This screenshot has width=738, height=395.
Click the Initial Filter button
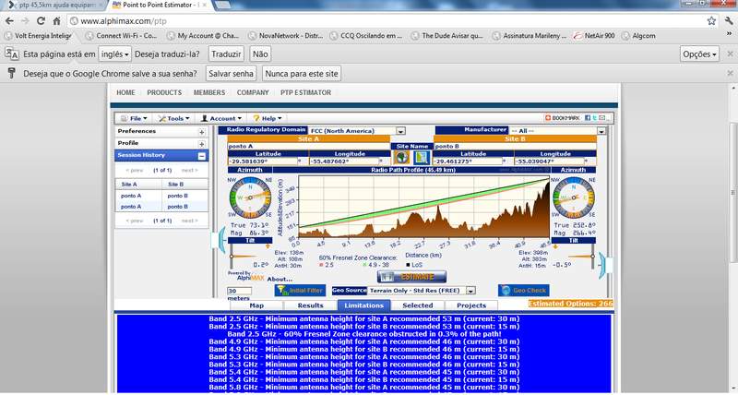300,291
